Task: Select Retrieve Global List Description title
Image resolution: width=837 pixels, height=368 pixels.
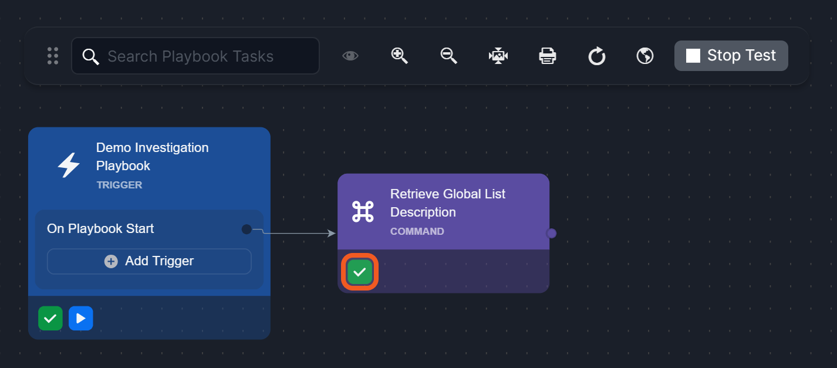Action: [448, 203]
